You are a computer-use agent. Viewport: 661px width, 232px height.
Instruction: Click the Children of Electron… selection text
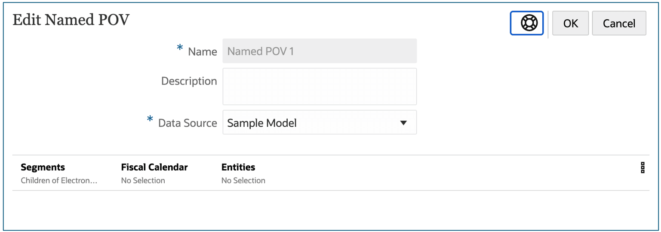tap(59, 180)
